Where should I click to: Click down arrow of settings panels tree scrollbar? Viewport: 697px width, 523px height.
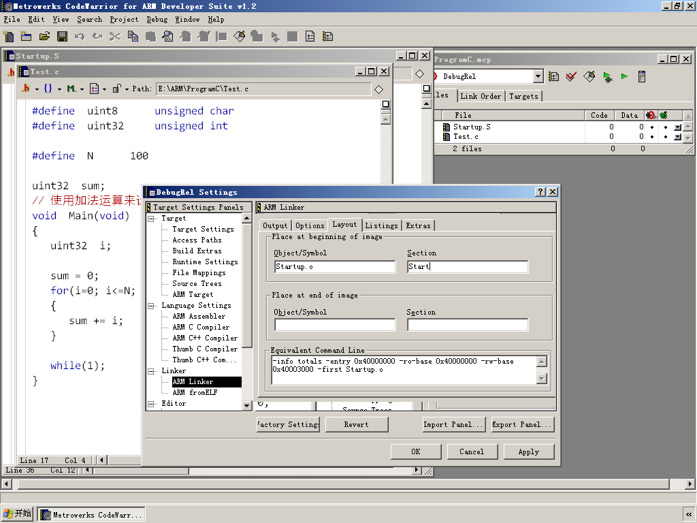247,405
